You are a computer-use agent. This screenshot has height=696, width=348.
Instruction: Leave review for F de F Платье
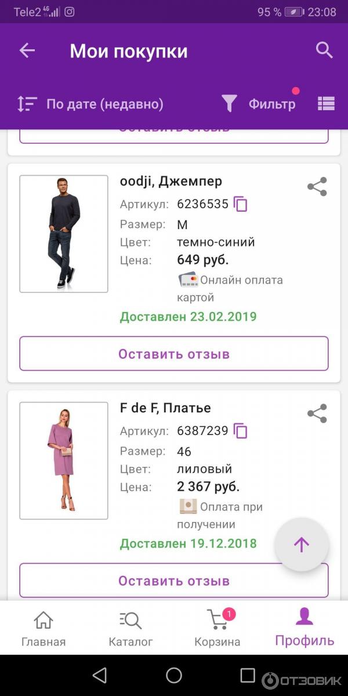(174, 581)
